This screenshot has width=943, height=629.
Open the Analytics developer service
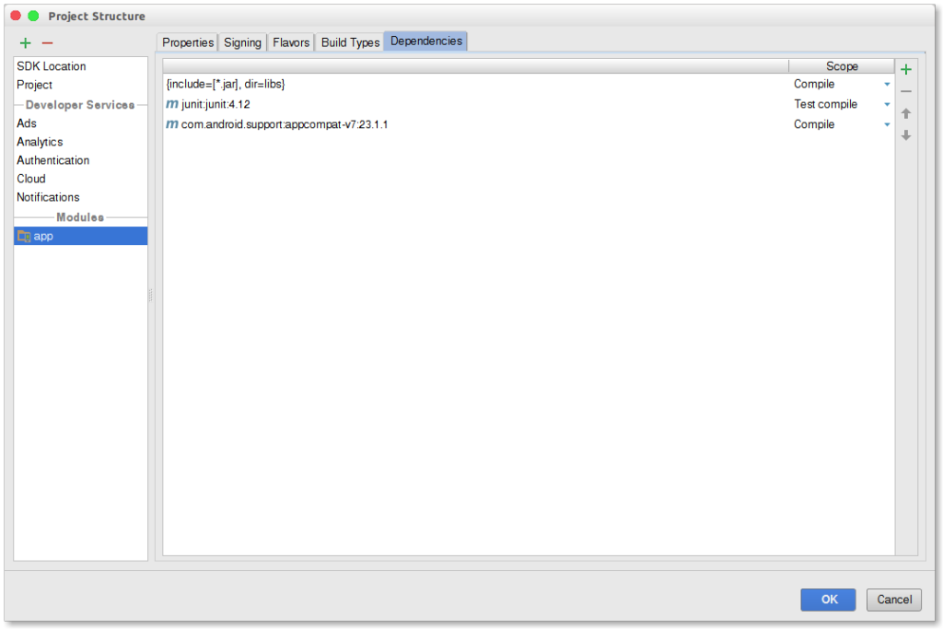[81, 142]
